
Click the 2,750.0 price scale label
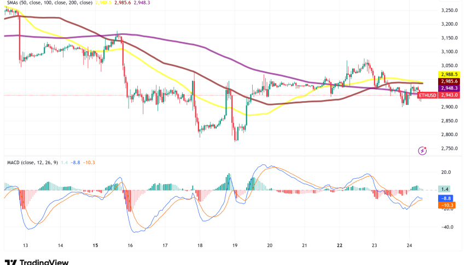click(x=448, y=149)
